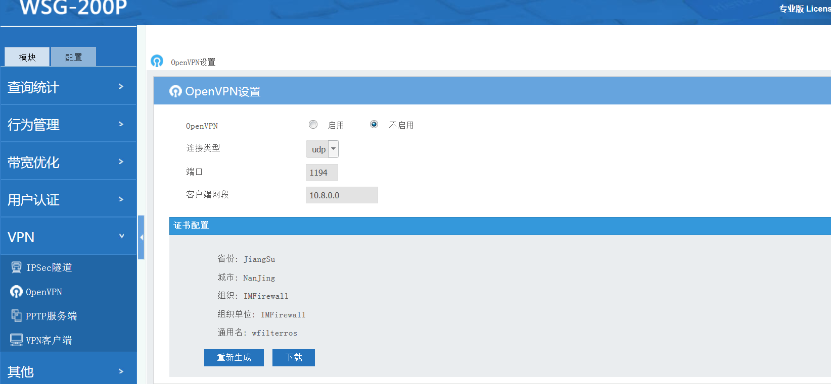
Task: Select the 不启用 radio button
Action: 374,125
